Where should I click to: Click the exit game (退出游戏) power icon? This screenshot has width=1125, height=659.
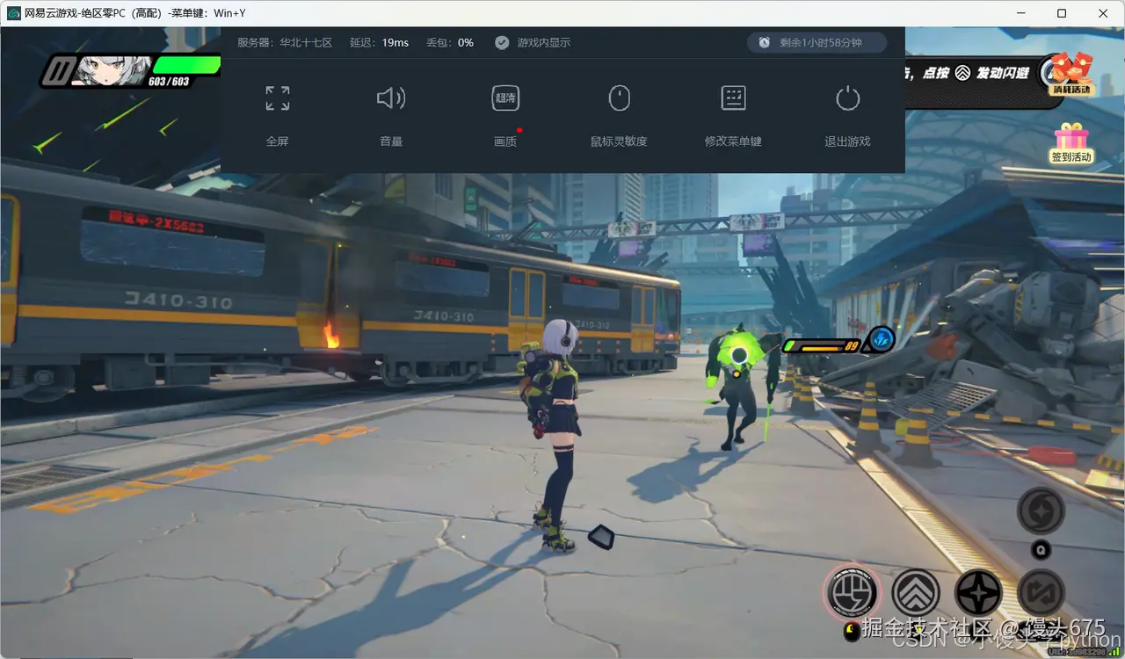(847, 98)
